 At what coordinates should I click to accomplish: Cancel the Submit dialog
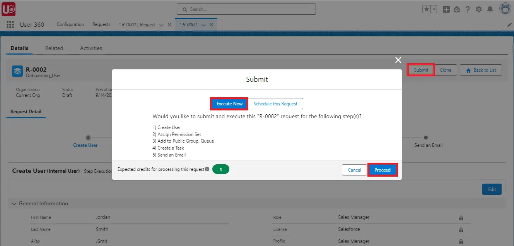354,169
